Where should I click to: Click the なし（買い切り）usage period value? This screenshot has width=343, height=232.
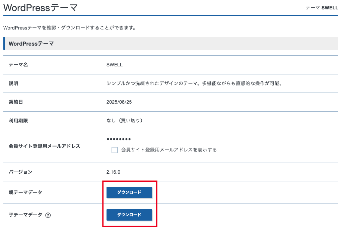(124, 120)
